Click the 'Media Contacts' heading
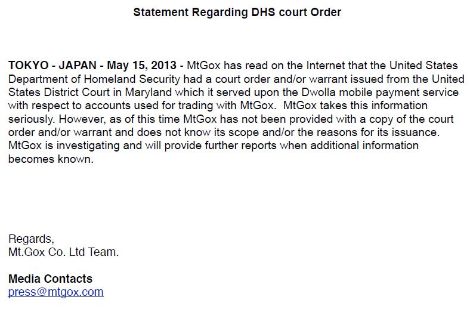This screenshot has height=309, width=470. pos(50,279)
